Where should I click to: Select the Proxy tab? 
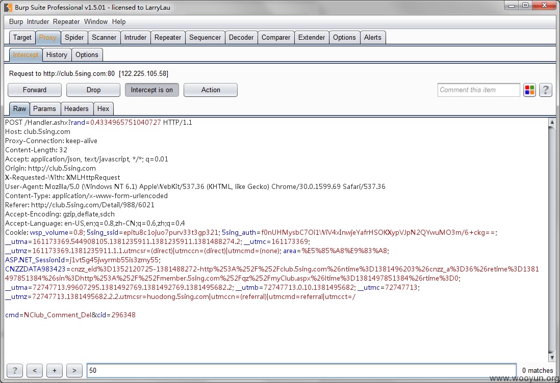pos(48,38)
